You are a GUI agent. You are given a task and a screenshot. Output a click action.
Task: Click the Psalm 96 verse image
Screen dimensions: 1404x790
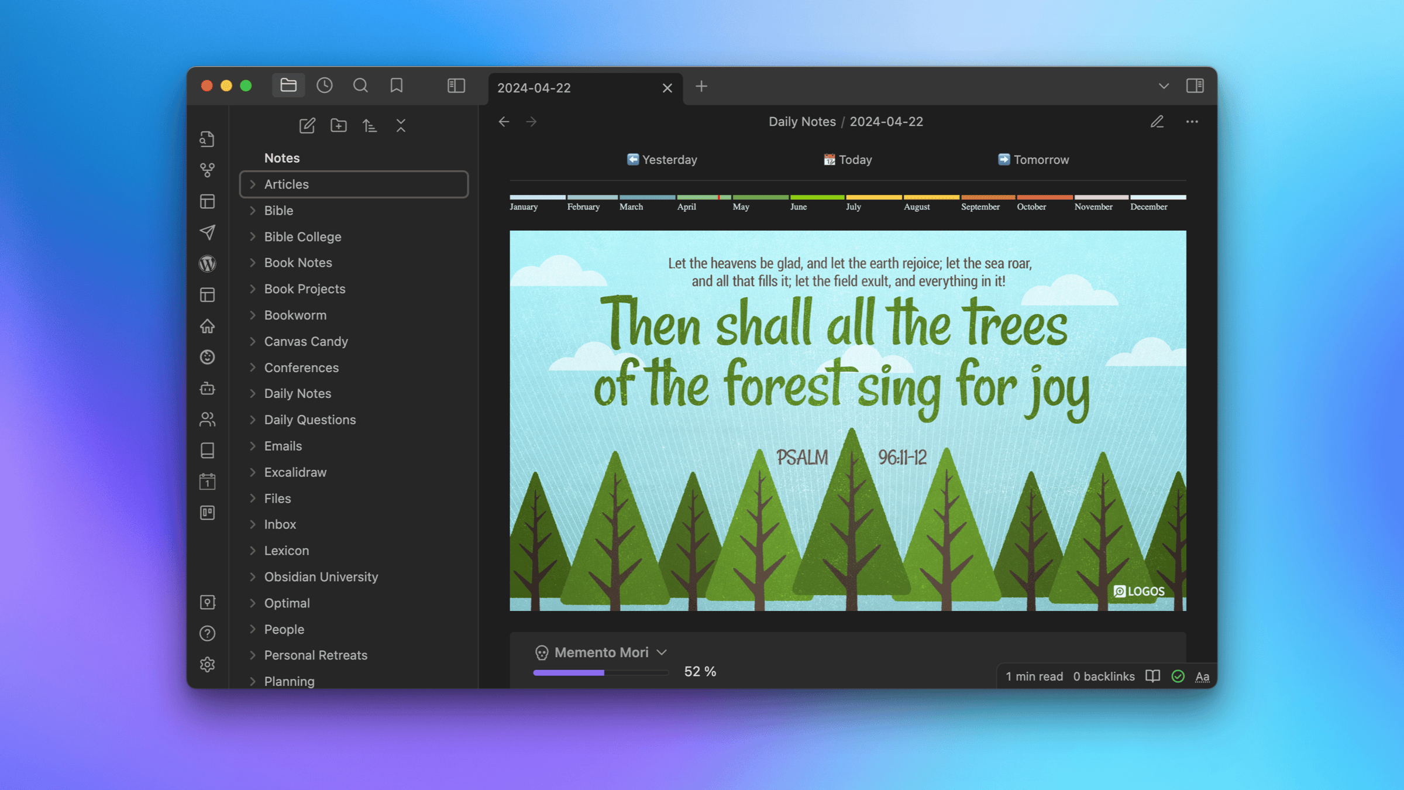pyautogui.click(x=848, y=421)
